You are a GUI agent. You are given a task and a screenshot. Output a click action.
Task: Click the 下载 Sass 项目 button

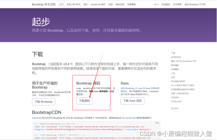(x=132, y=101)
